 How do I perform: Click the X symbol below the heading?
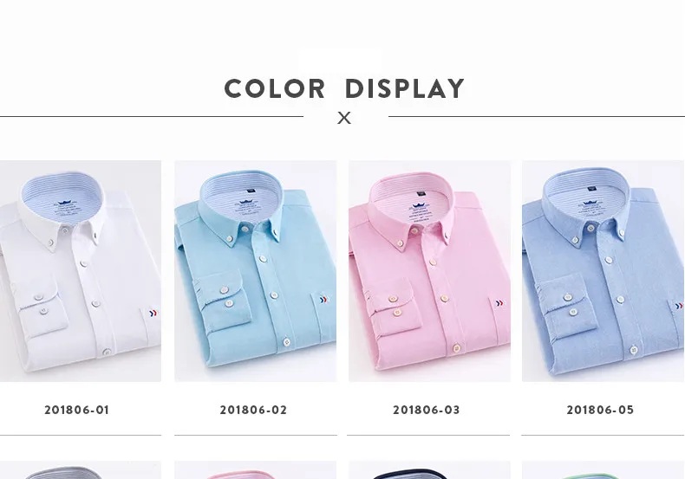tap(344, 118)
